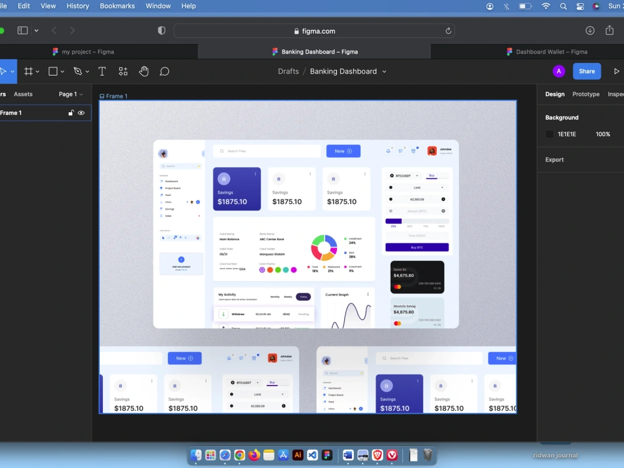
Task: Lock the Frame 1 layer
Action: 71,113
